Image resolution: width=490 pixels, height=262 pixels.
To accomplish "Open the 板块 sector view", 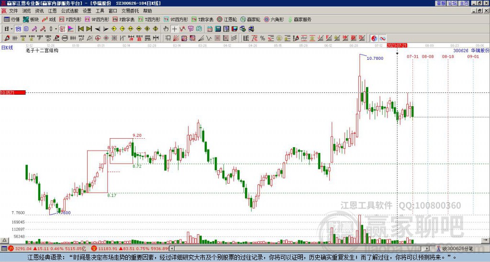I will click(31, 19).
